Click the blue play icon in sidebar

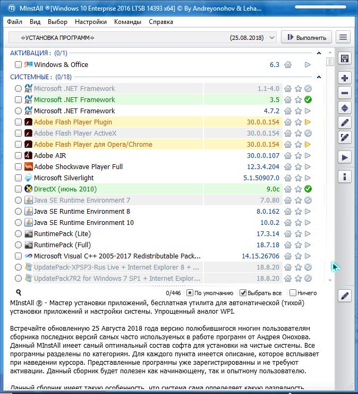[x=344, y=157]
